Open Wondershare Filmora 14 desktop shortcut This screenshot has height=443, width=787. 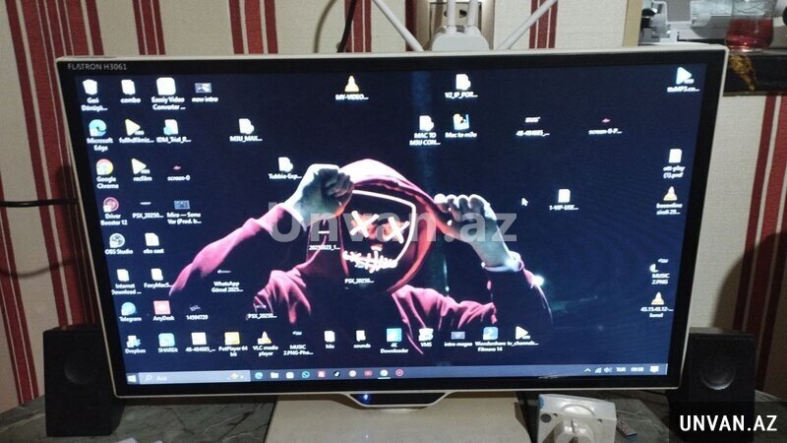(490, 339)
